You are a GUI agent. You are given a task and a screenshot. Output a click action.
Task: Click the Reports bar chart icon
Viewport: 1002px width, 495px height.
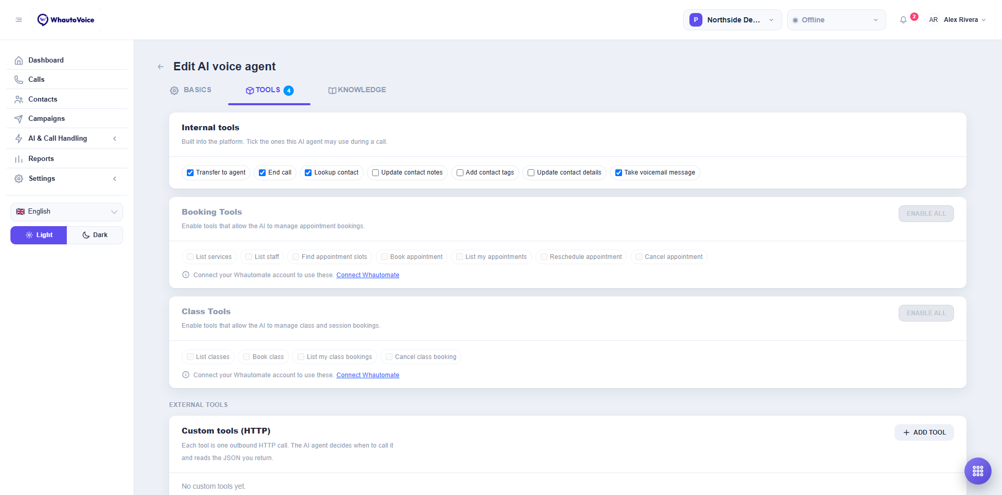tap(19, 159)
